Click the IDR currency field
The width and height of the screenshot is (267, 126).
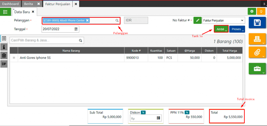[136, 20]
